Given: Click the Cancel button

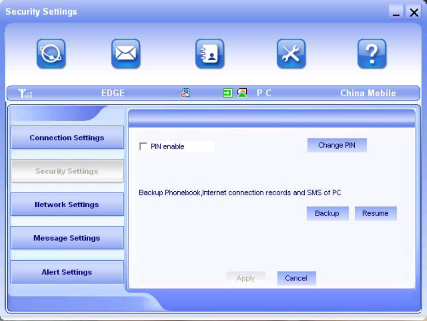Looking at the screenshot, I should [296, 278].
